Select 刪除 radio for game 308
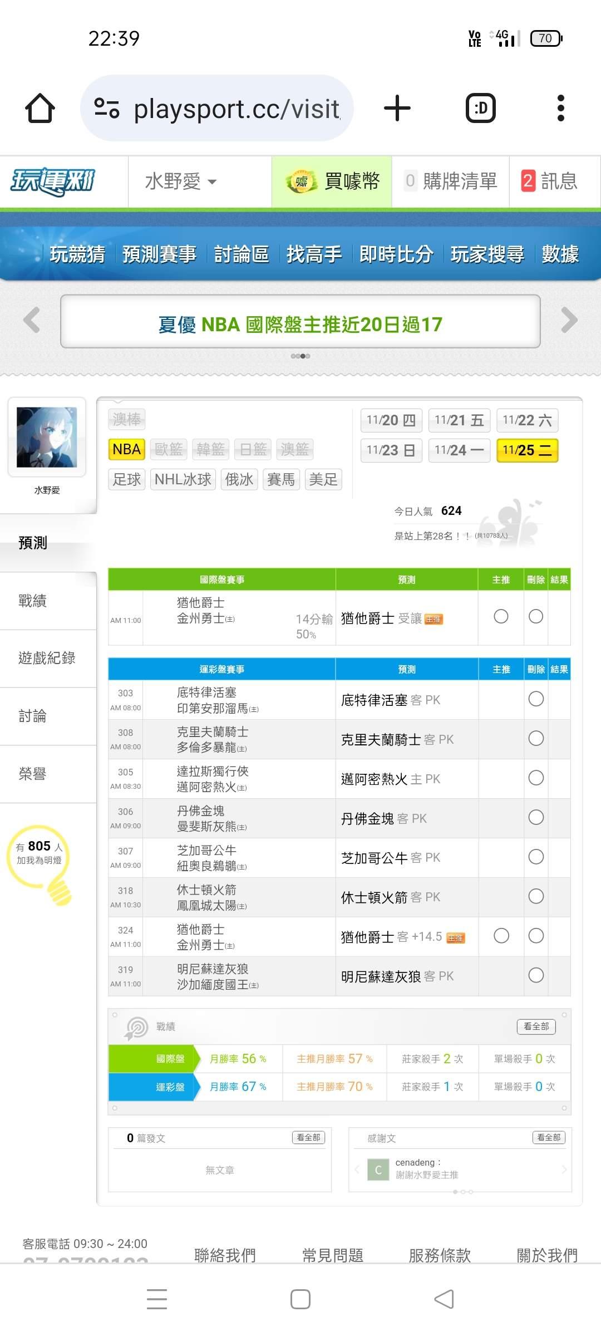 click(x=536, y=739)
